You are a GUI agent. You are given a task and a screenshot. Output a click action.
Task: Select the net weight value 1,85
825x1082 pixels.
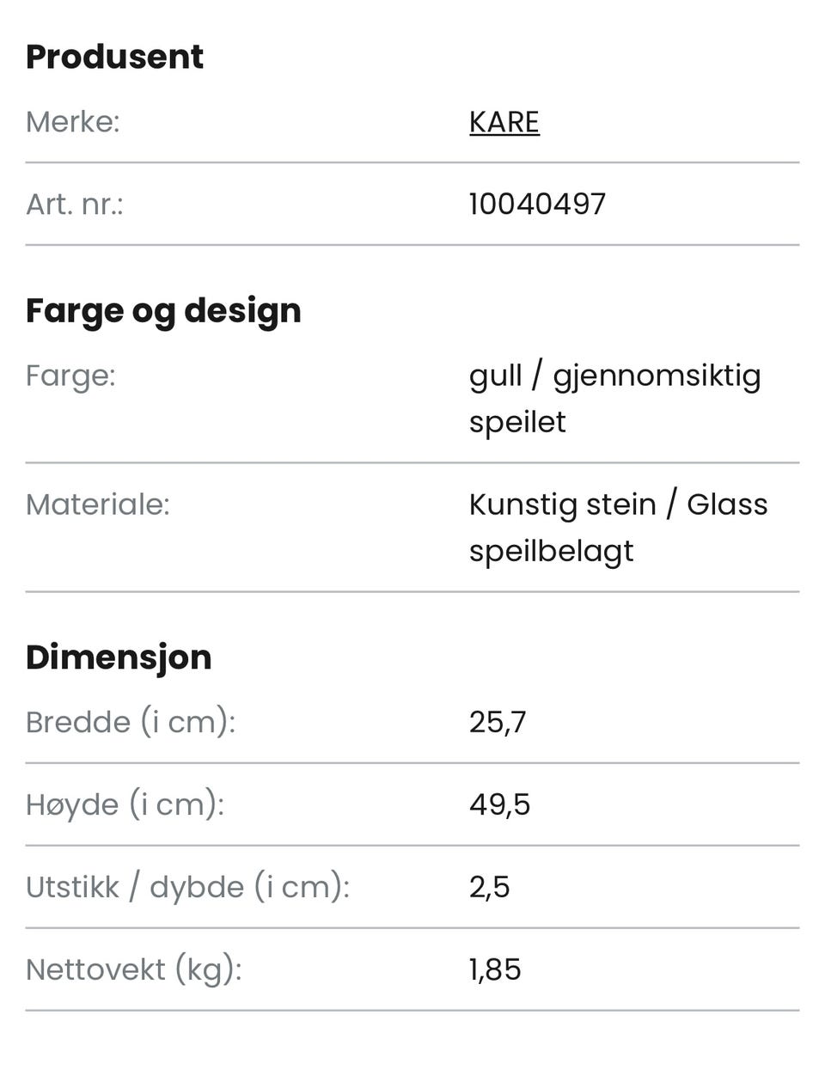point(495,969)
